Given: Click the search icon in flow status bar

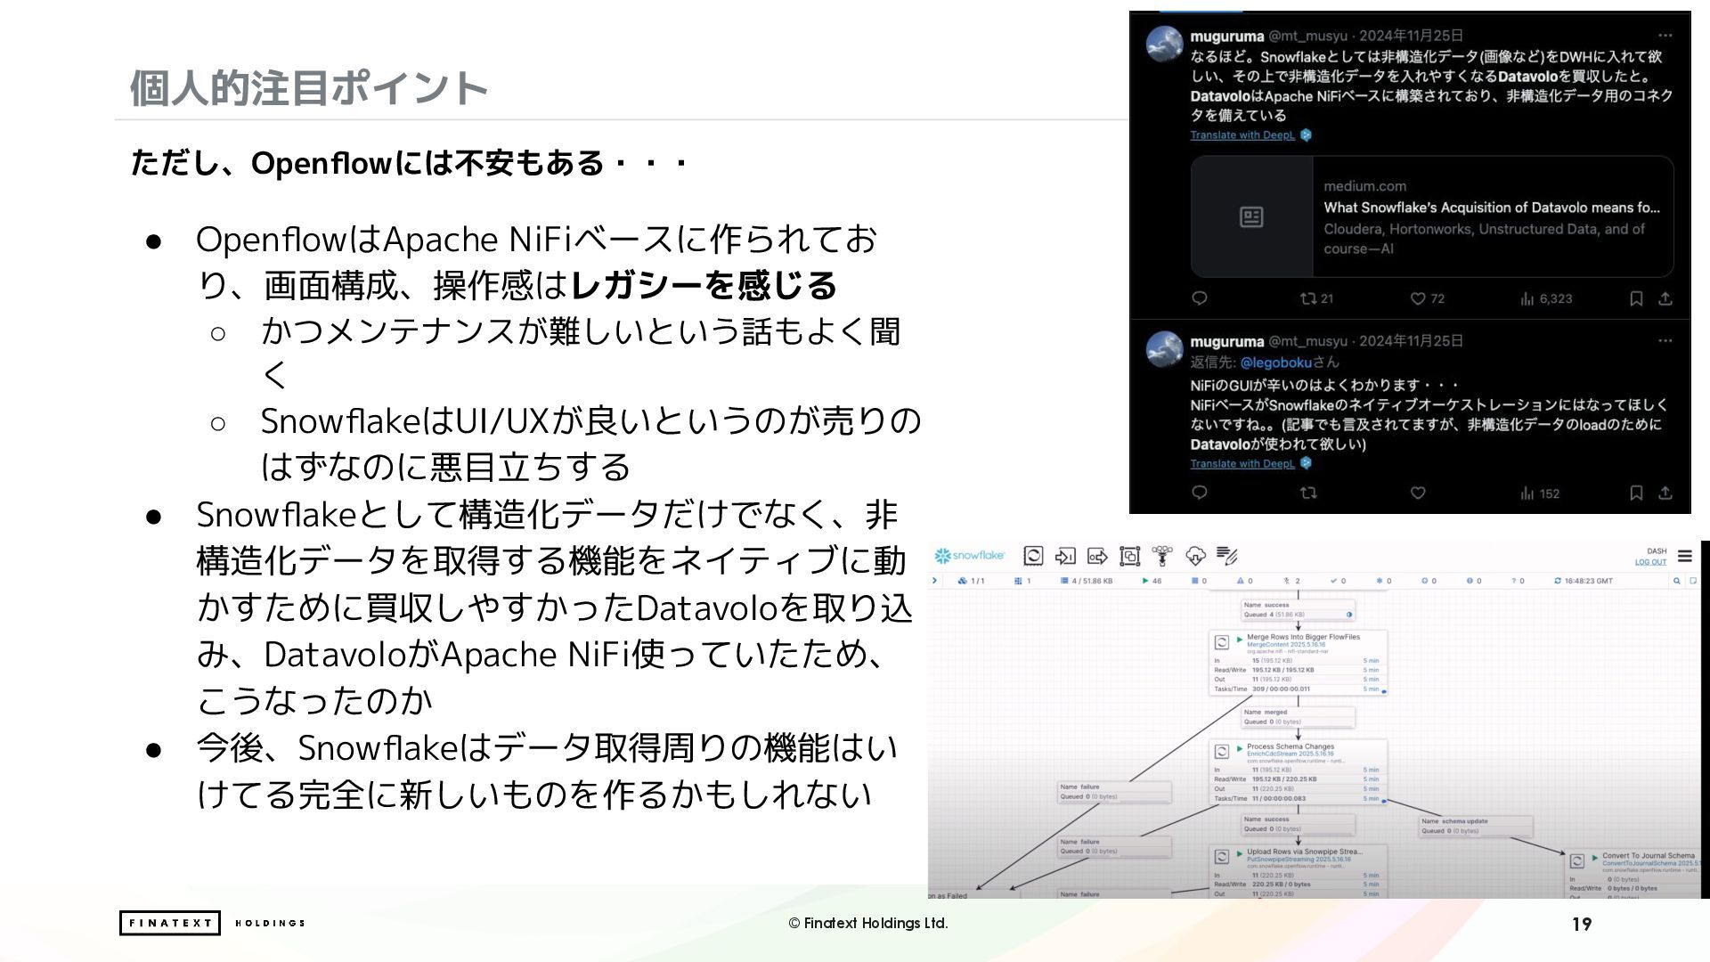Looking at the screenshot, I should [x=1676, y=581].
